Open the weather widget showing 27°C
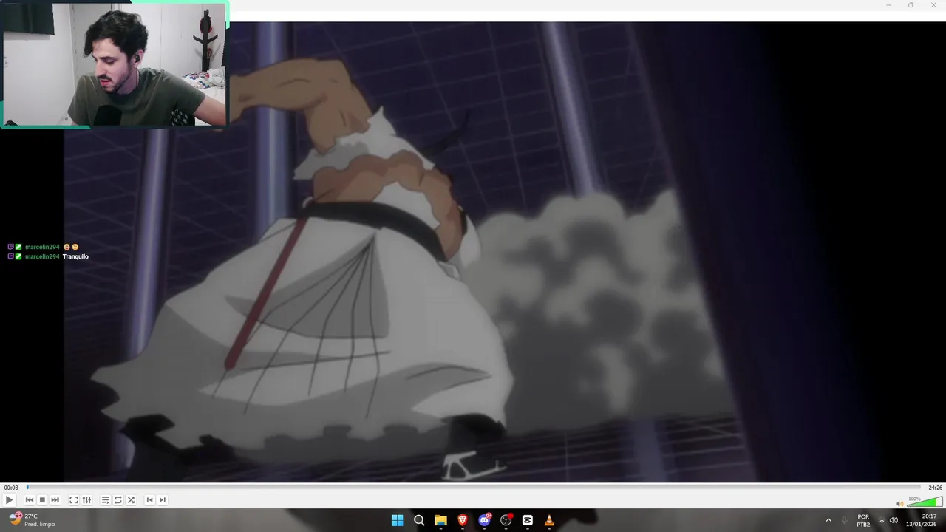946x532 pixels. coord(33,520)
